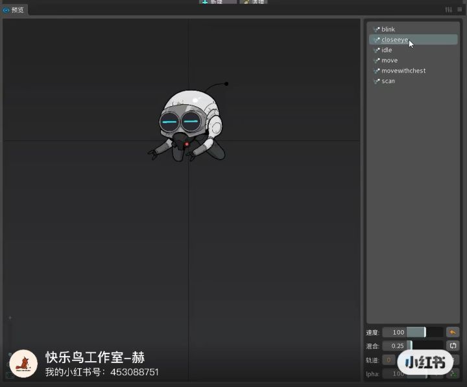The width and height of the screenshot is (467, 387).
Task: Play the scan animation
Action: [413, 81]
